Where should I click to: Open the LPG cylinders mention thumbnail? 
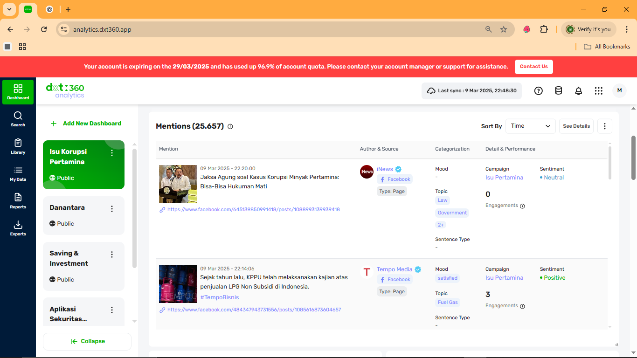click(x=178, y=284)
